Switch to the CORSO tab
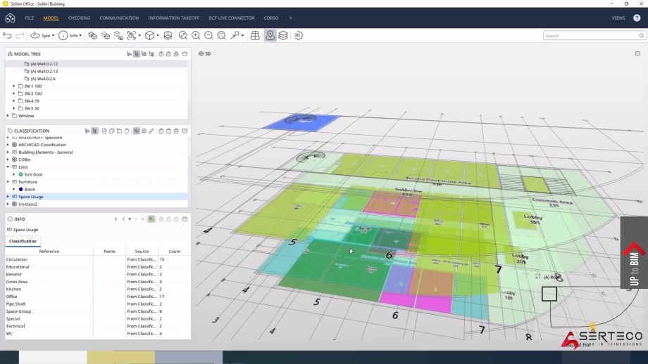The height and width of the screenshot is (364, 648). tap(271, 18)
